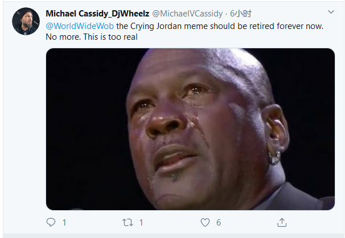Open the attached tweet photo
The height and width of the screenshot is (238, 345).
[190, 129]
